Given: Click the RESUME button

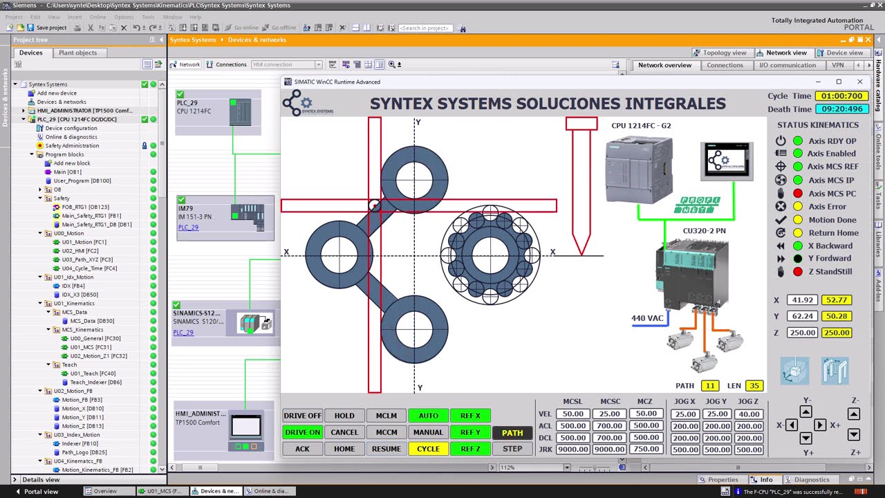Looking at the screenshot, I should 386,449.
